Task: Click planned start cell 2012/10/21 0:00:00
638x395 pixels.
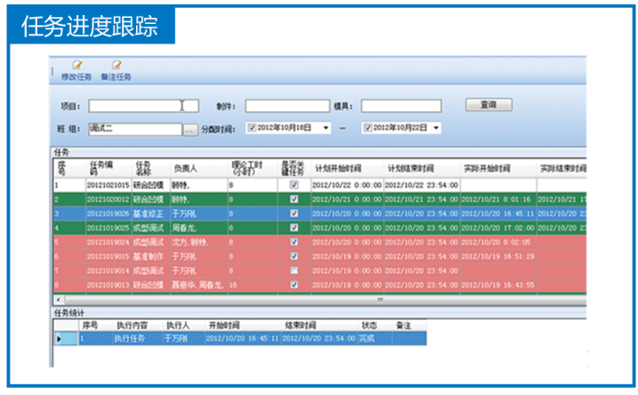Action: point(347,199)
